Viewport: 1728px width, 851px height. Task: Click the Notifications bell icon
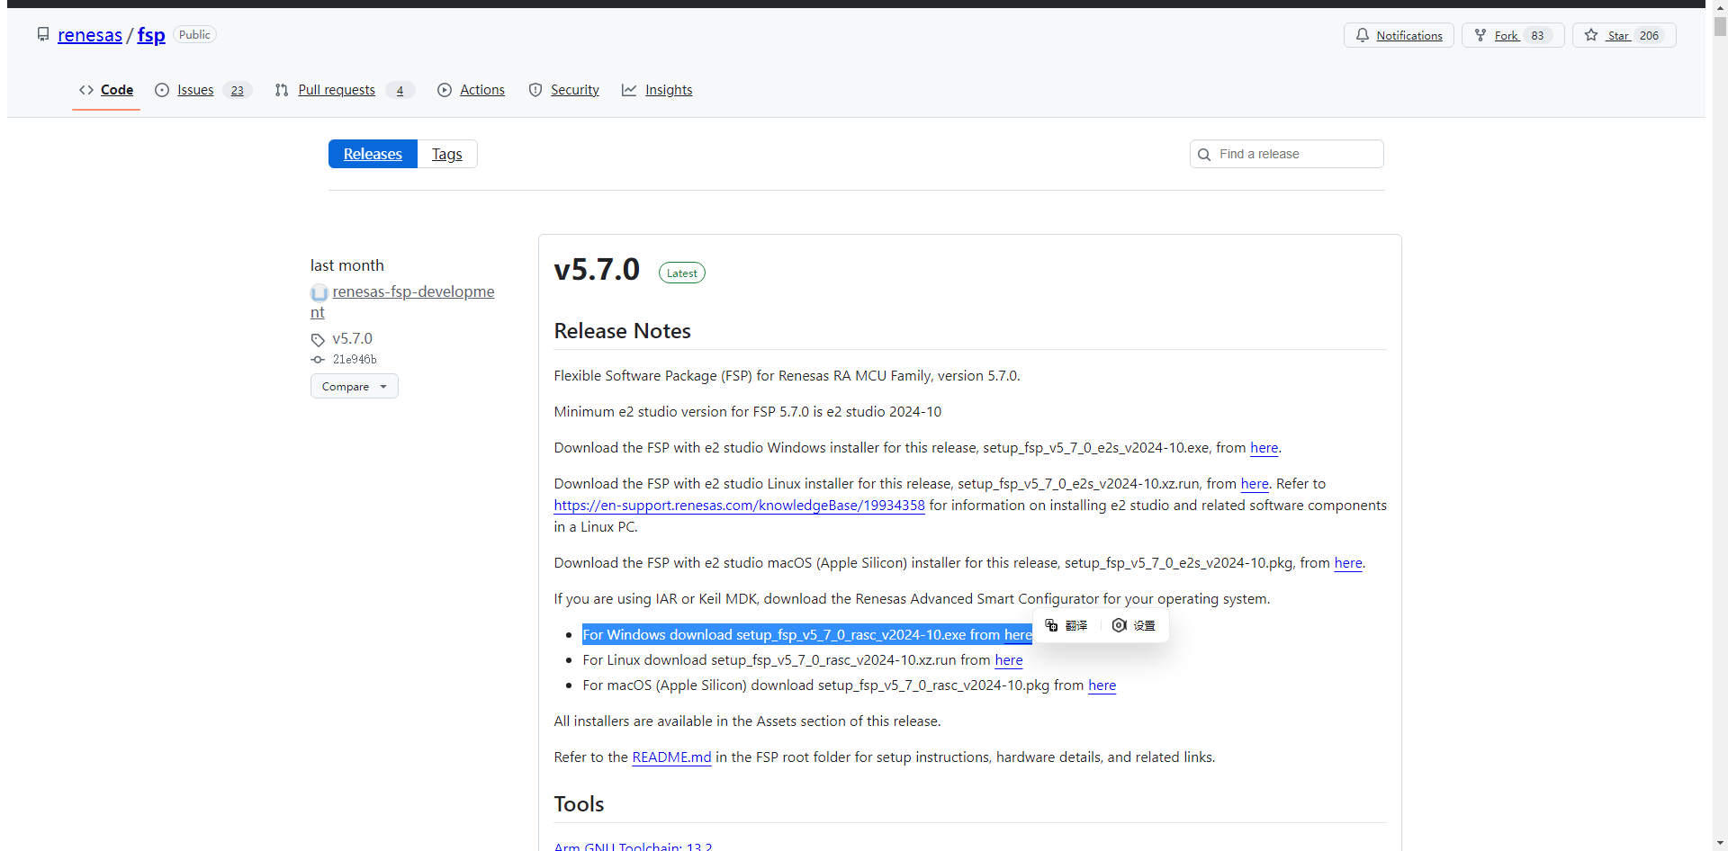(1363, 35)
